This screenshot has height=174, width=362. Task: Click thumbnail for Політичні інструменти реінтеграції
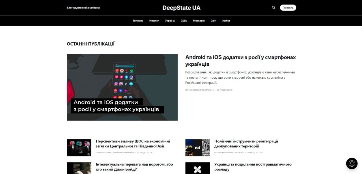coord(197,148)
